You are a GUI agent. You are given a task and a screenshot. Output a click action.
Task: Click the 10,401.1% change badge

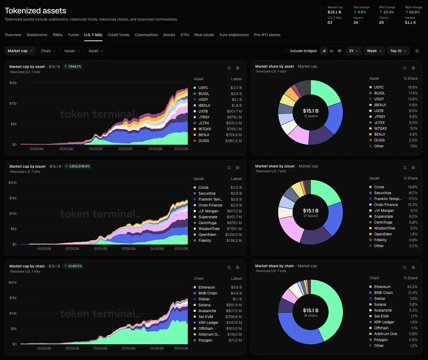(73, 266)
